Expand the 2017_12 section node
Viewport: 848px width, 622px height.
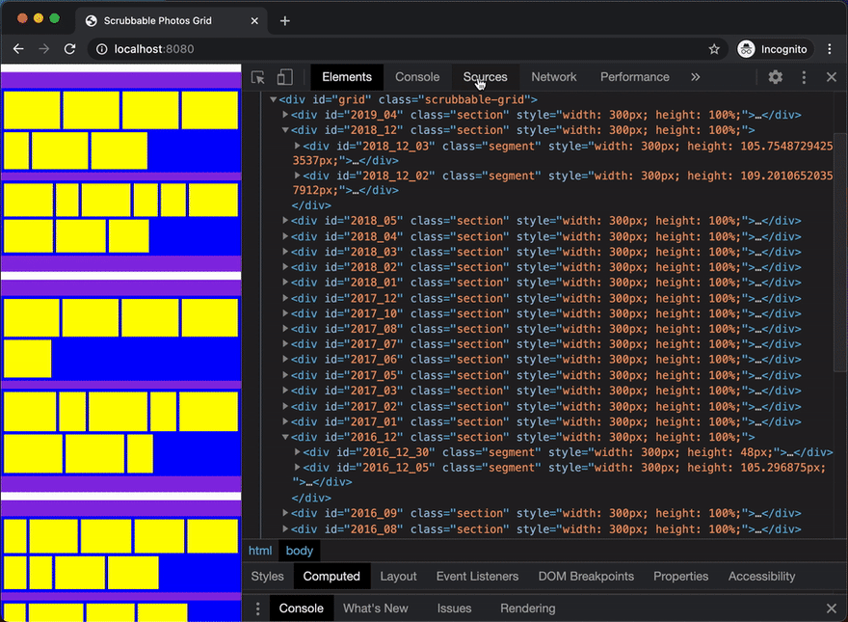click(x=285, y=298)
